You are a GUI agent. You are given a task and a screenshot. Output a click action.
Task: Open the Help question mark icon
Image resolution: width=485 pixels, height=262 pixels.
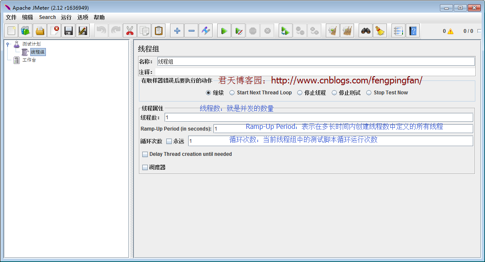pos(413,31)
